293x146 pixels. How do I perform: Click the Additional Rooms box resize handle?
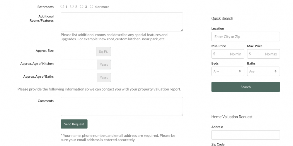pyautogui.click(x=182, y=30)
